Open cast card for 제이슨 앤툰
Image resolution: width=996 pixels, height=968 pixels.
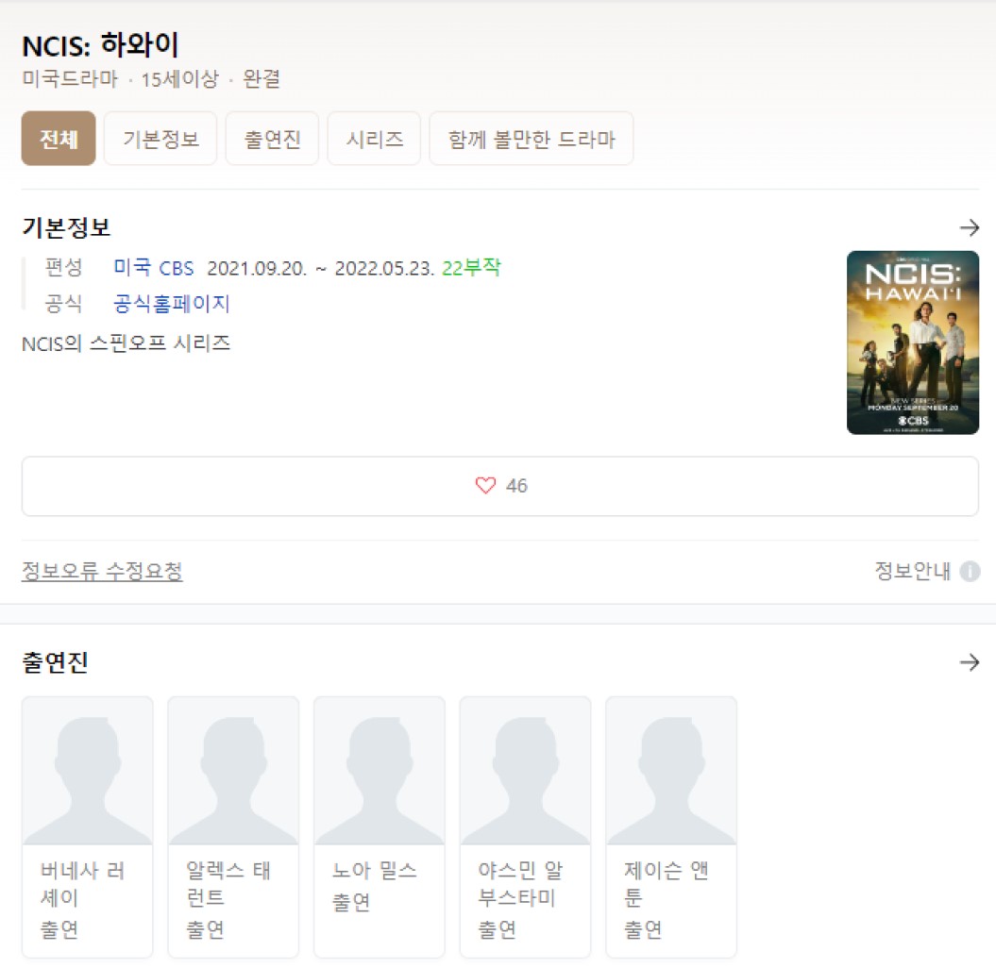(671, 827)
